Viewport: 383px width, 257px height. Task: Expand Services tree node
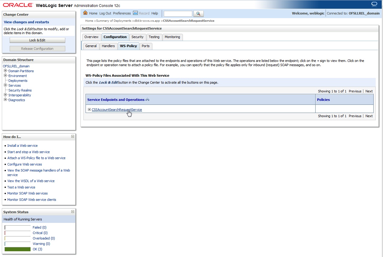point(5,85)
